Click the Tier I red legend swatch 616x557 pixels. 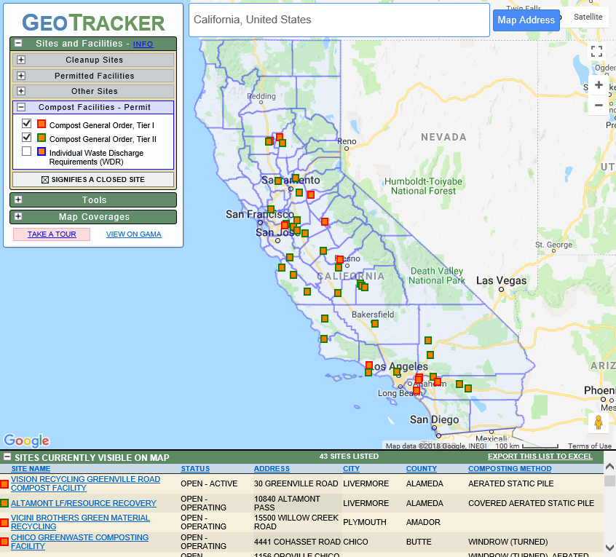[42, 124]
